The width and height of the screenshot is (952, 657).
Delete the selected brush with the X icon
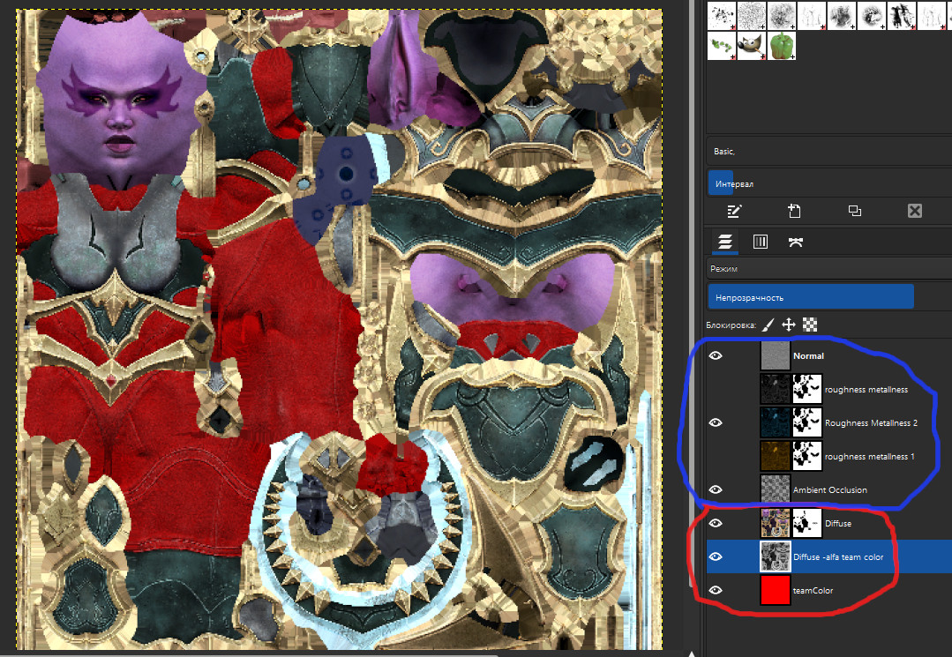(x=914, y=211)
